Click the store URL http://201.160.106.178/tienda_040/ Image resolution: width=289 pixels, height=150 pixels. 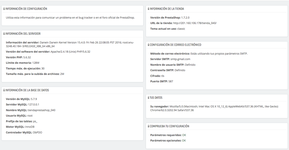(x=195, y=23)
